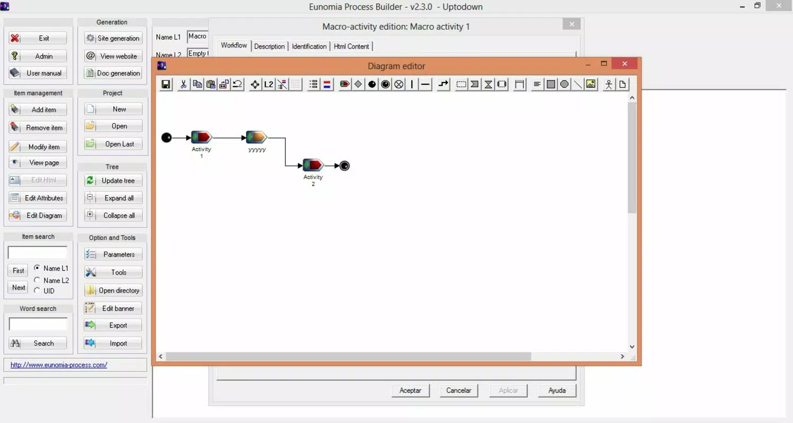793x423 pixels.
Task: Click the red-white-blue stripes icon
Action: coord(327,84)
